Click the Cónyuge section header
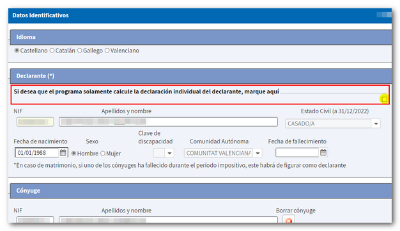The height and width of the screenshot is (231, 400). point(201,191)
